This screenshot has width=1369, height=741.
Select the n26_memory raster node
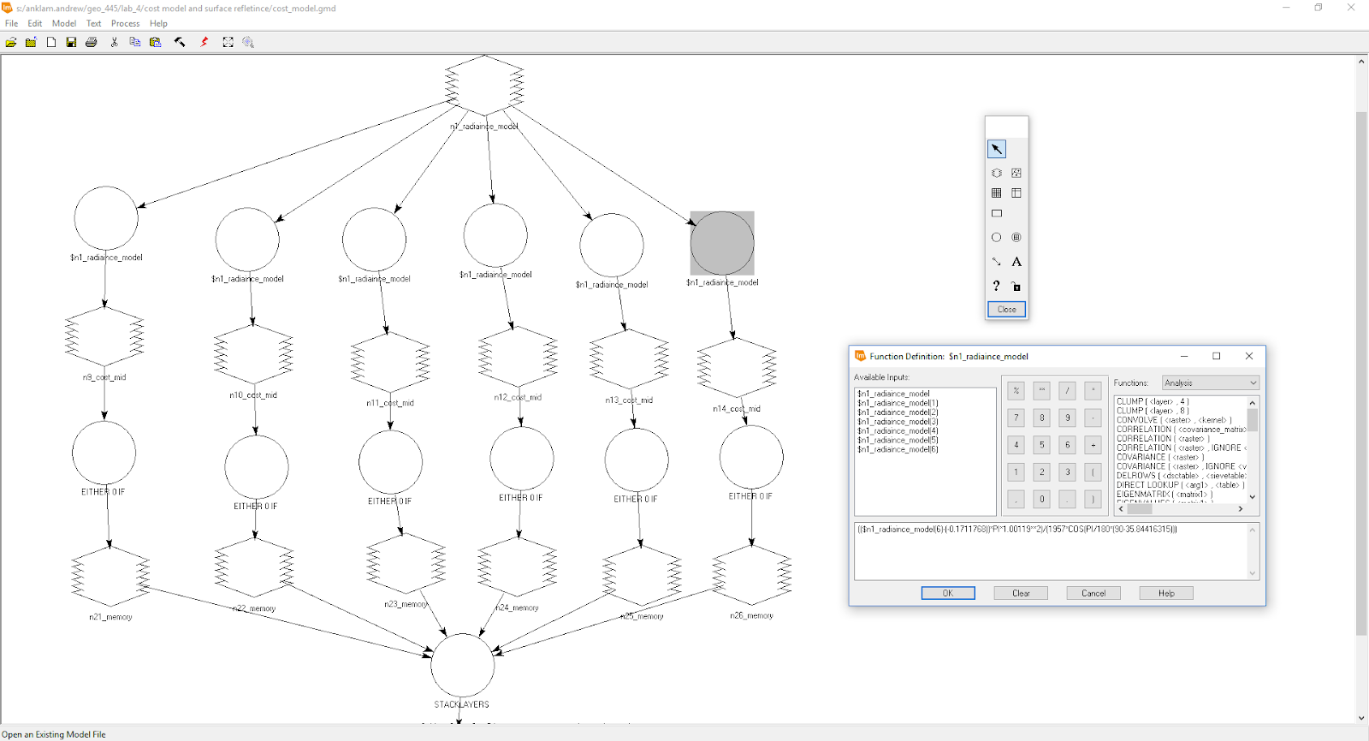[752, 575]
